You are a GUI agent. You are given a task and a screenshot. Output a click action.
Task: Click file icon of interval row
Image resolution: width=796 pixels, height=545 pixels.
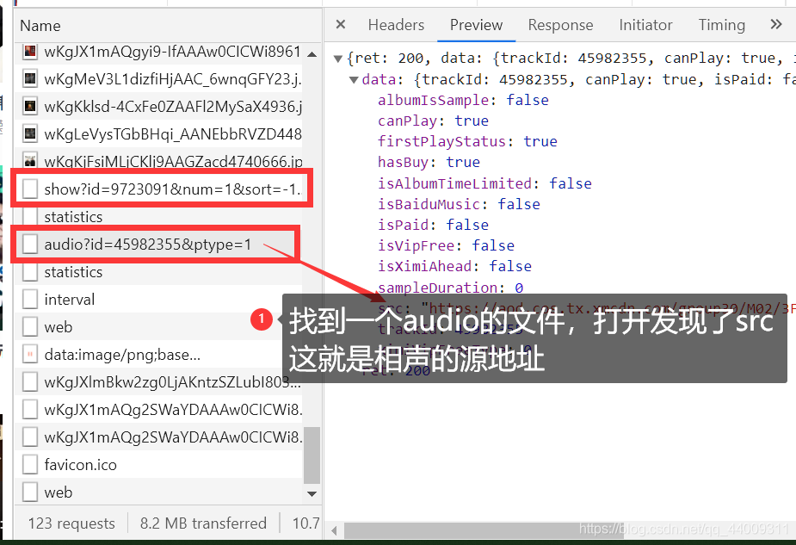pyautogui.click(x=30, y=299)
